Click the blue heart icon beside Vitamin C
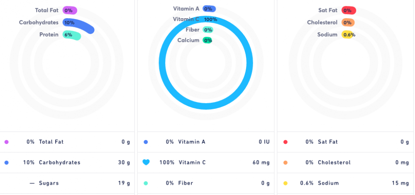 pos(146,162)
